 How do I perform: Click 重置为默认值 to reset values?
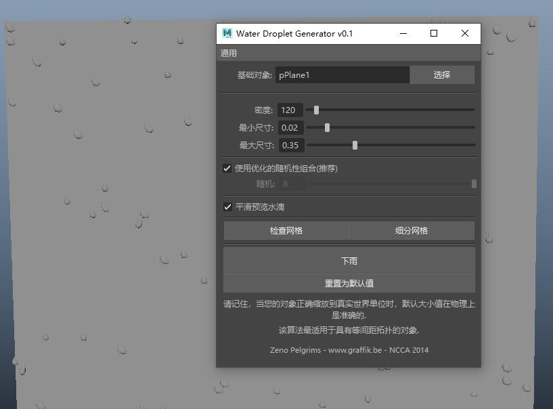349,284
